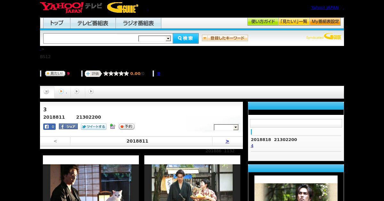384x201 pixels.
Task: Focus the keyword search input field
Action: pos(91,38)
